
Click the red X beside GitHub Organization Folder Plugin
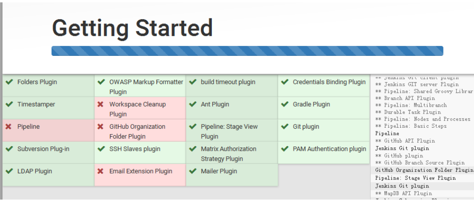tap(101, 127)
